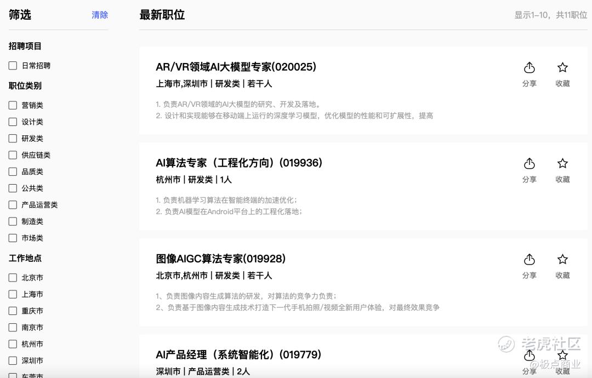Select the 产品运营类 category checkbox
592x378 pixels.
pos(13,205)
